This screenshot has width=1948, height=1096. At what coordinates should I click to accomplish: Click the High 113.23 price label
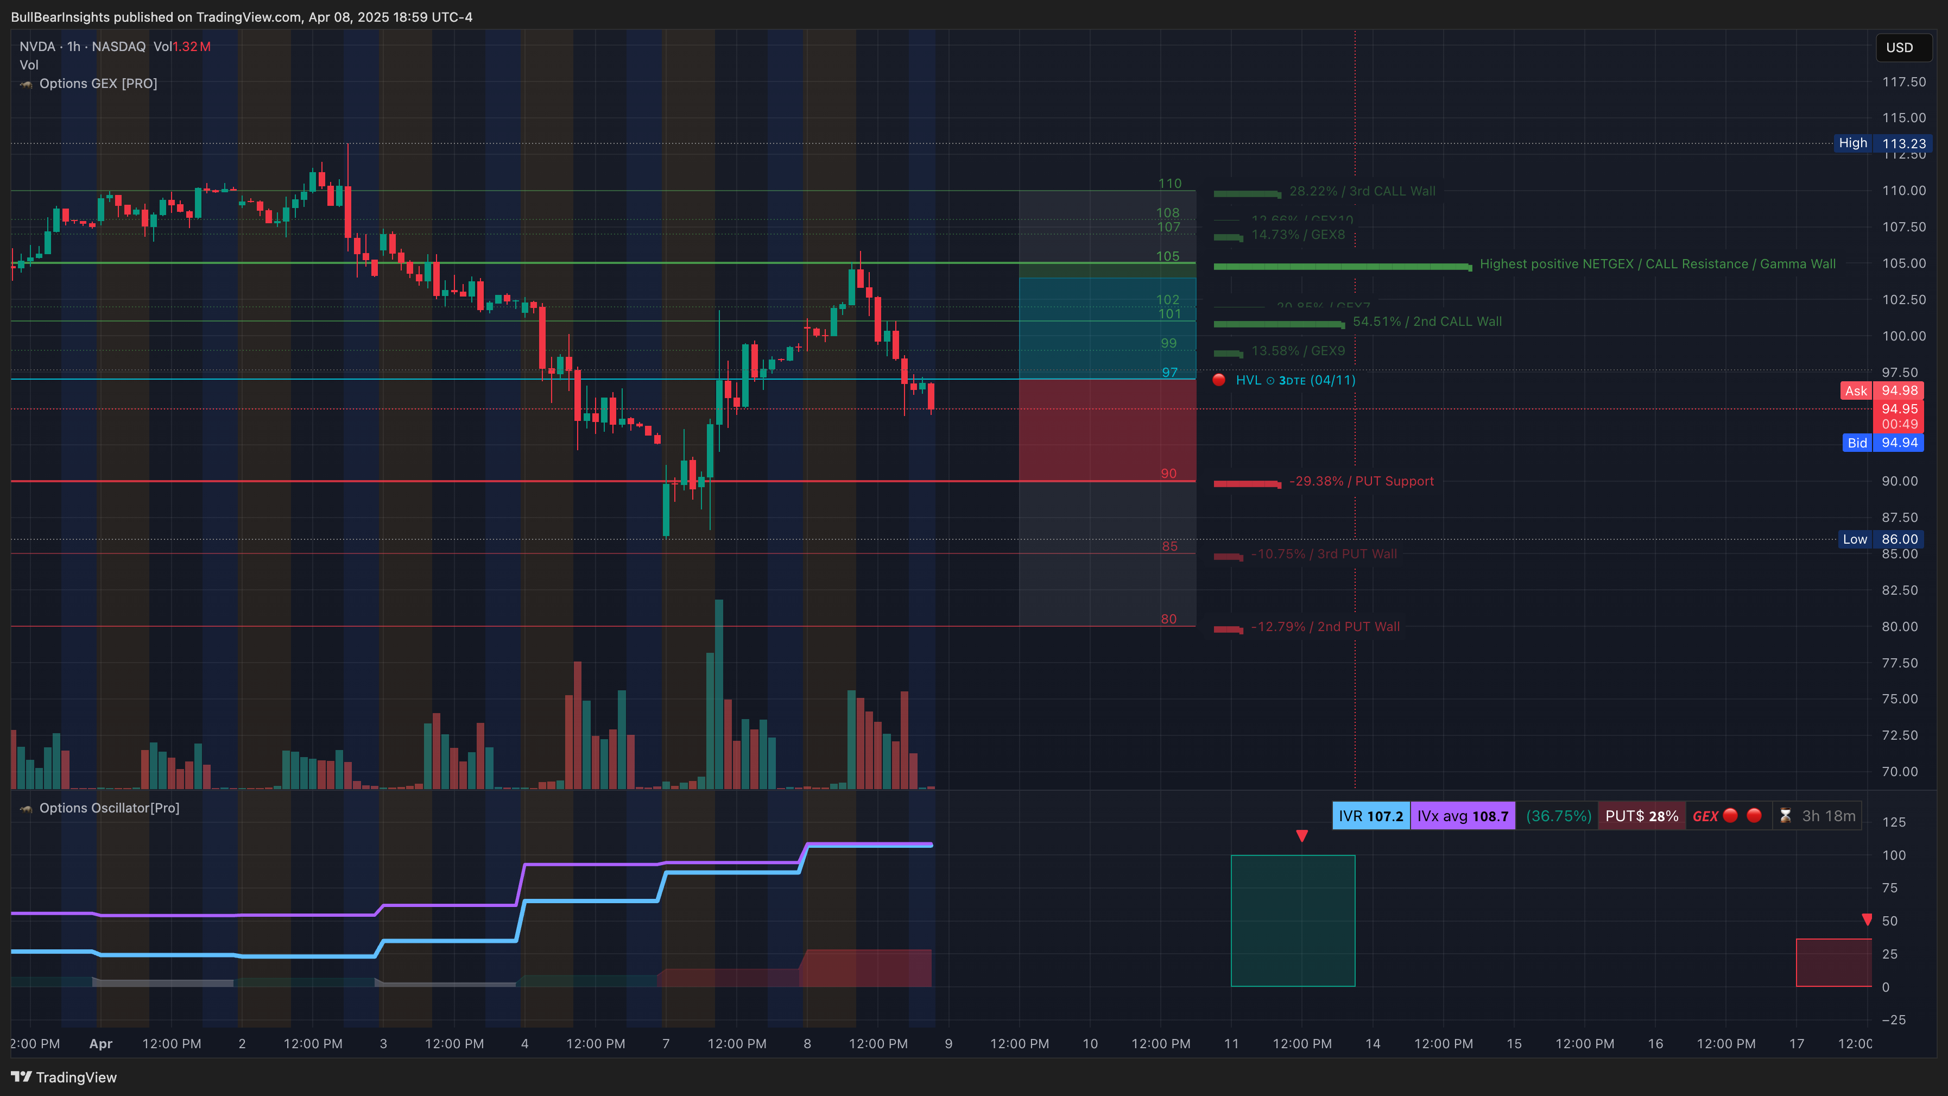[x=1883, y=143]
